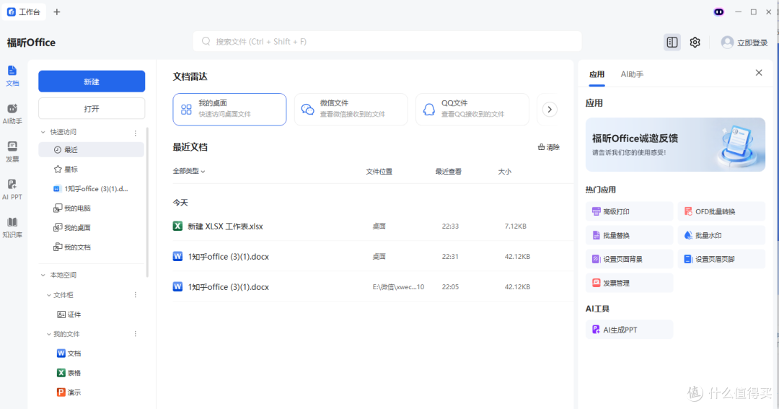Collapse the 本地空间 section
The width and height of the screenshot is (779, 409).
pos(43,275)
